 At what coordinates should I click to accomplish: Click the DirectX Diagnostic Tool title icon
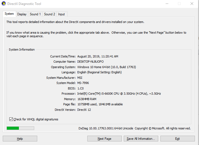(4, 4)
